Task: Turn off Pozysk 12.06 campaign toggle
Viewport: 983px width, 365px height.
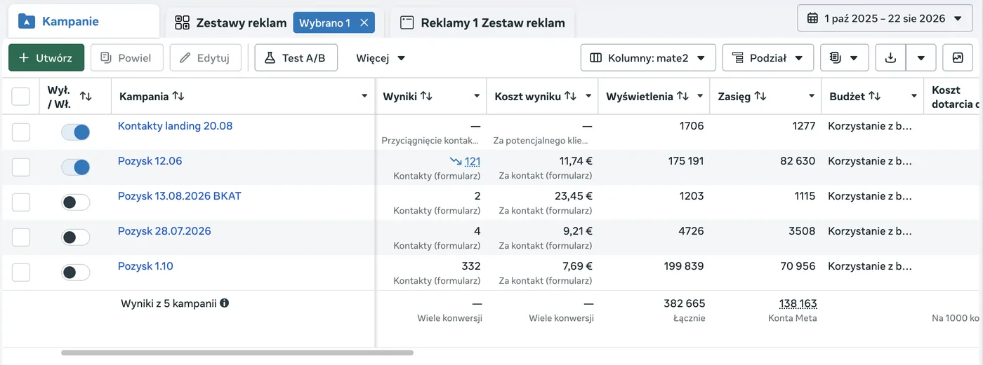Action: pos(76,167)
